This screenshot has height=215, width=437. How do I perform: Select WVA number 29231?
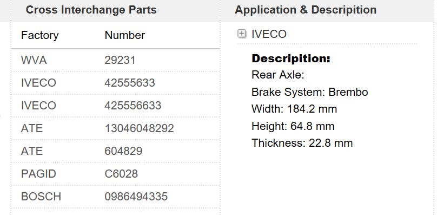[120, 60]
